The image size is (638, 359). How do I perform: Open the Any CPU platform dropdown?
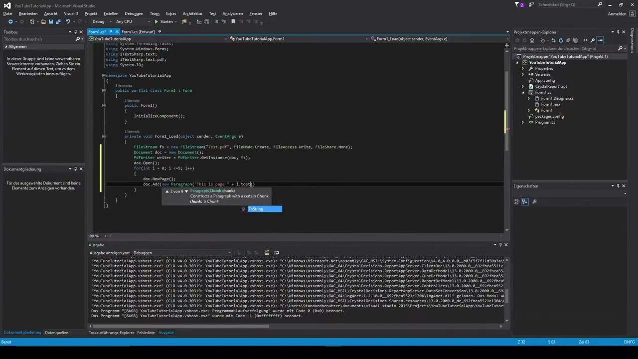pos(133,21)
